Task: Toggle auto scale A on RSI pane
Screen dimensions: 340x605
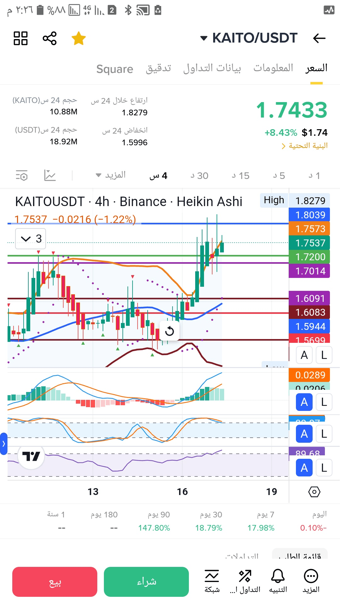Action: click(x=304, y=468)
